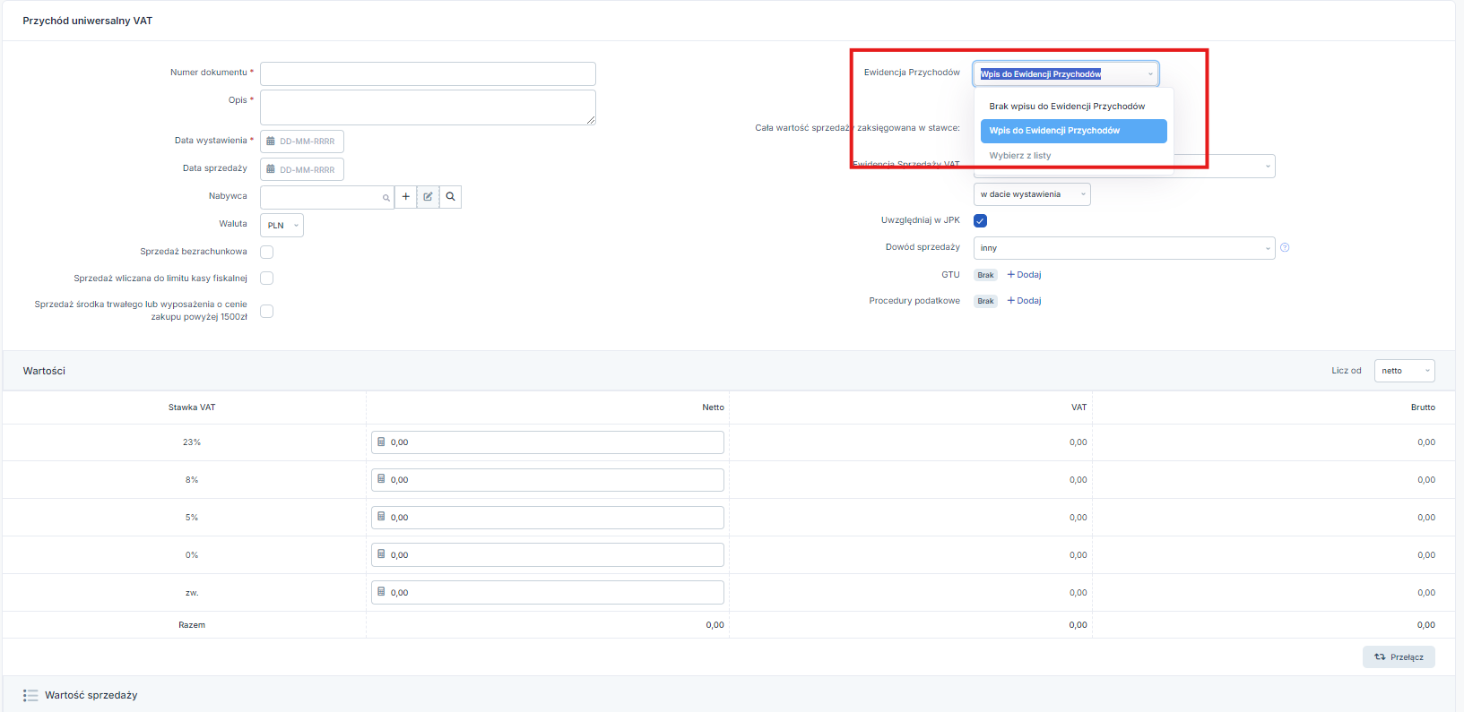Open calendar icon in Data sprzedaży field
1464x712 pixels.
271,169
